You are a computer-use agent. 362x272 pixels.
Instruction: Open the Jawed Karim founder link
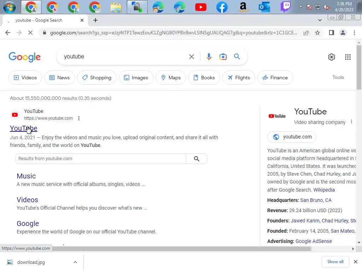coord(305,221)
